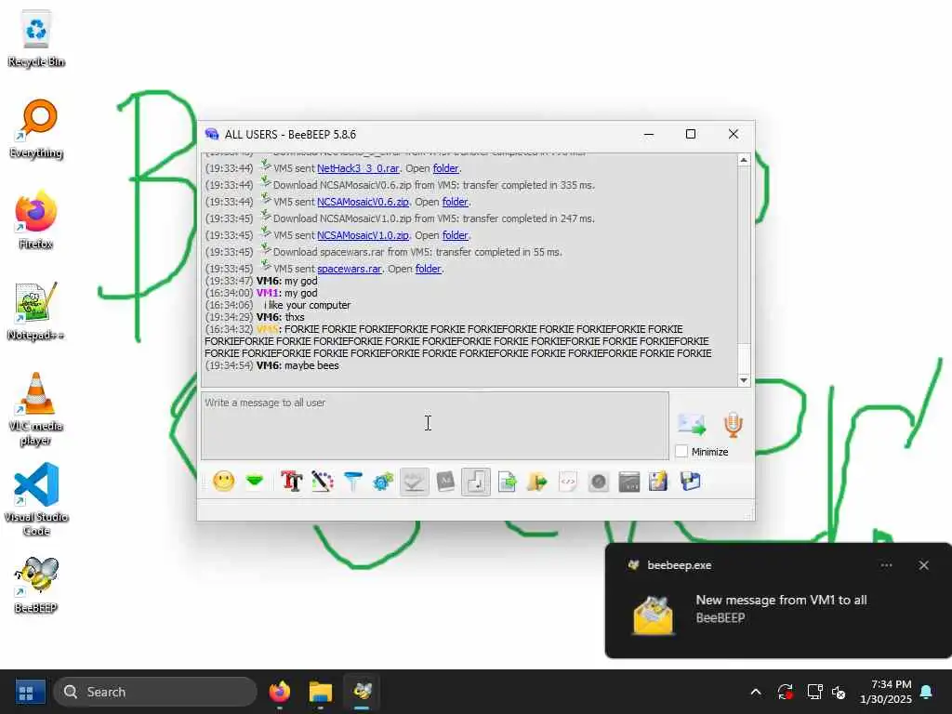
Task: Click the code tag page icon
Action: (568, 482)
